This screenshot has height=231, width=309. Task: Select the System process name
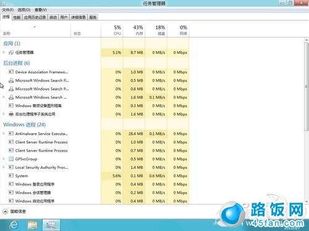point(22,176)
